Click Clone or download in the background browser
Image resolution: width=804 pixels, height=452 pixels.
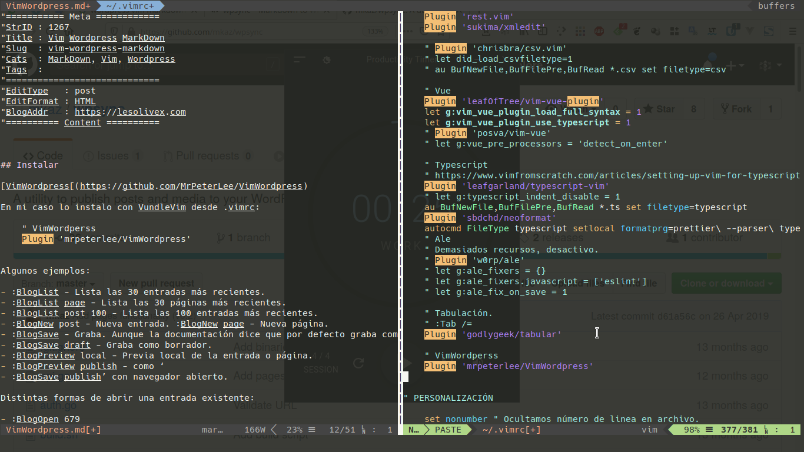tap(726, 283)
